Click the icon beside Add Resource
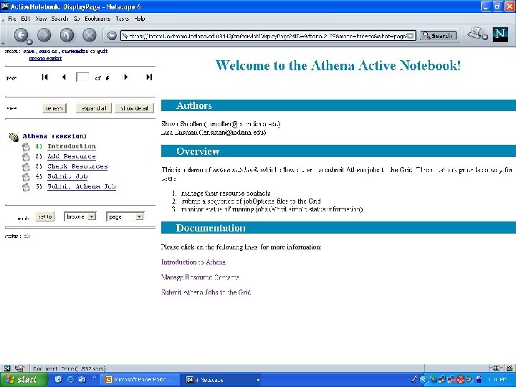This screenshot has height=387, width=516. point(26,157)
